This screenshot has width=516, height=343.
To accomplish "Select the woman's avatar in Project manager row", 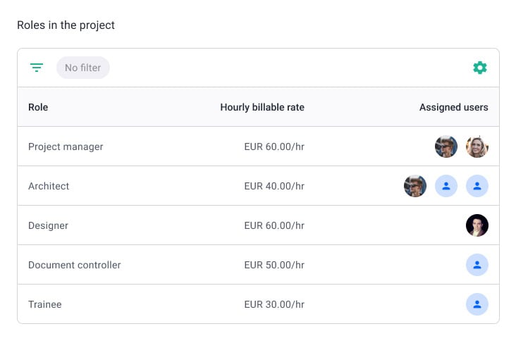I will pyautogui.click(x=477, y=146).
